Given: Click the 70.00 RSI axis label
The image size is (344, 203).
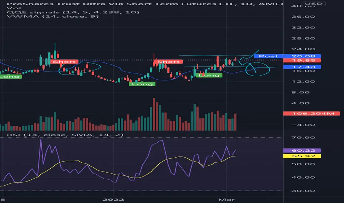Looking at the screenshot, I should (303, 138).
